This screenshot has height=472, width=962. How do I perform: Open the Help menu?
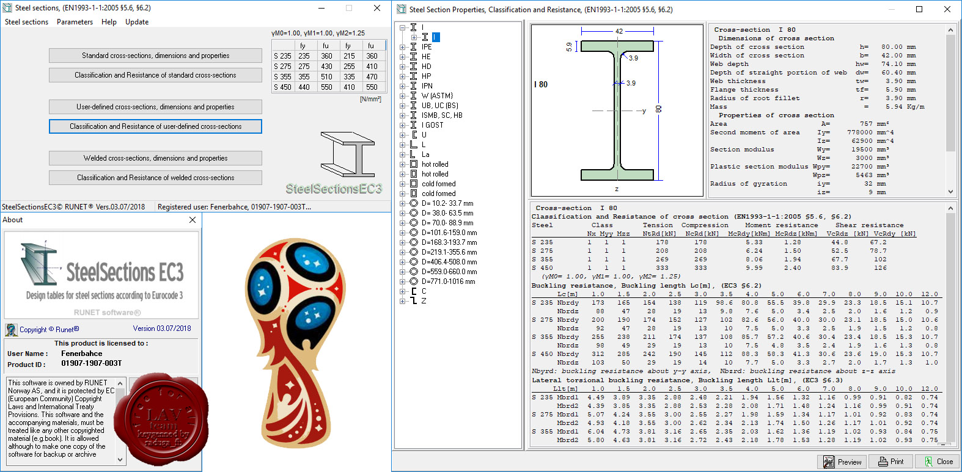coord(109,22)
